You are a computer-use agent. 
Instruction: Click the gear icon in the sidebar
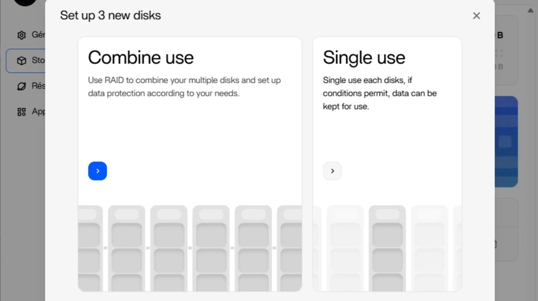coord(22,35)
